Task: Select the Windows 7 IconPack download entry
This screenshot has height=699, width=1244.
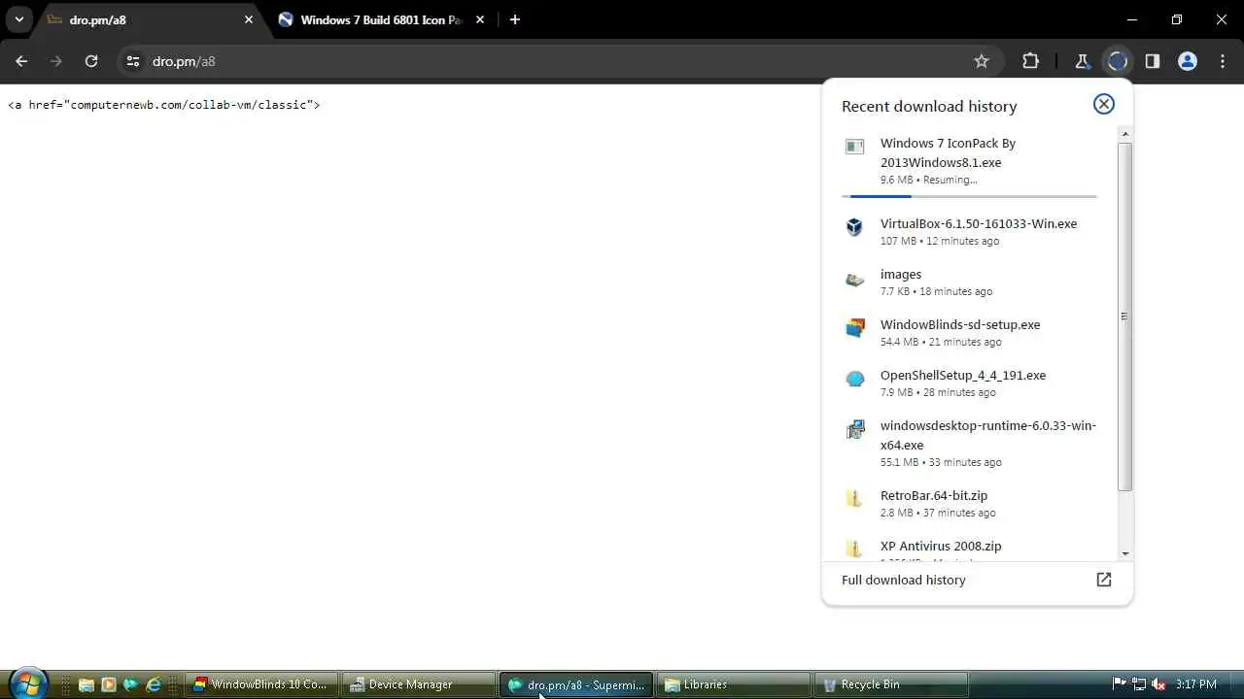Action: [970, 161]
